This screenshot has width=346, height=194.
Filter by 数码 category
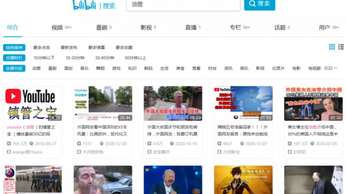(x=148, y=69)
